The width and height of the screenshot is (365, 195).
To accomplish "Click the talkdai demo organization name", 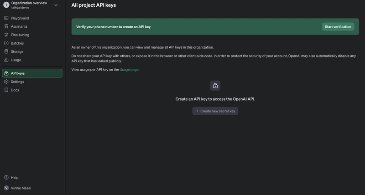I will pos(20,8).
